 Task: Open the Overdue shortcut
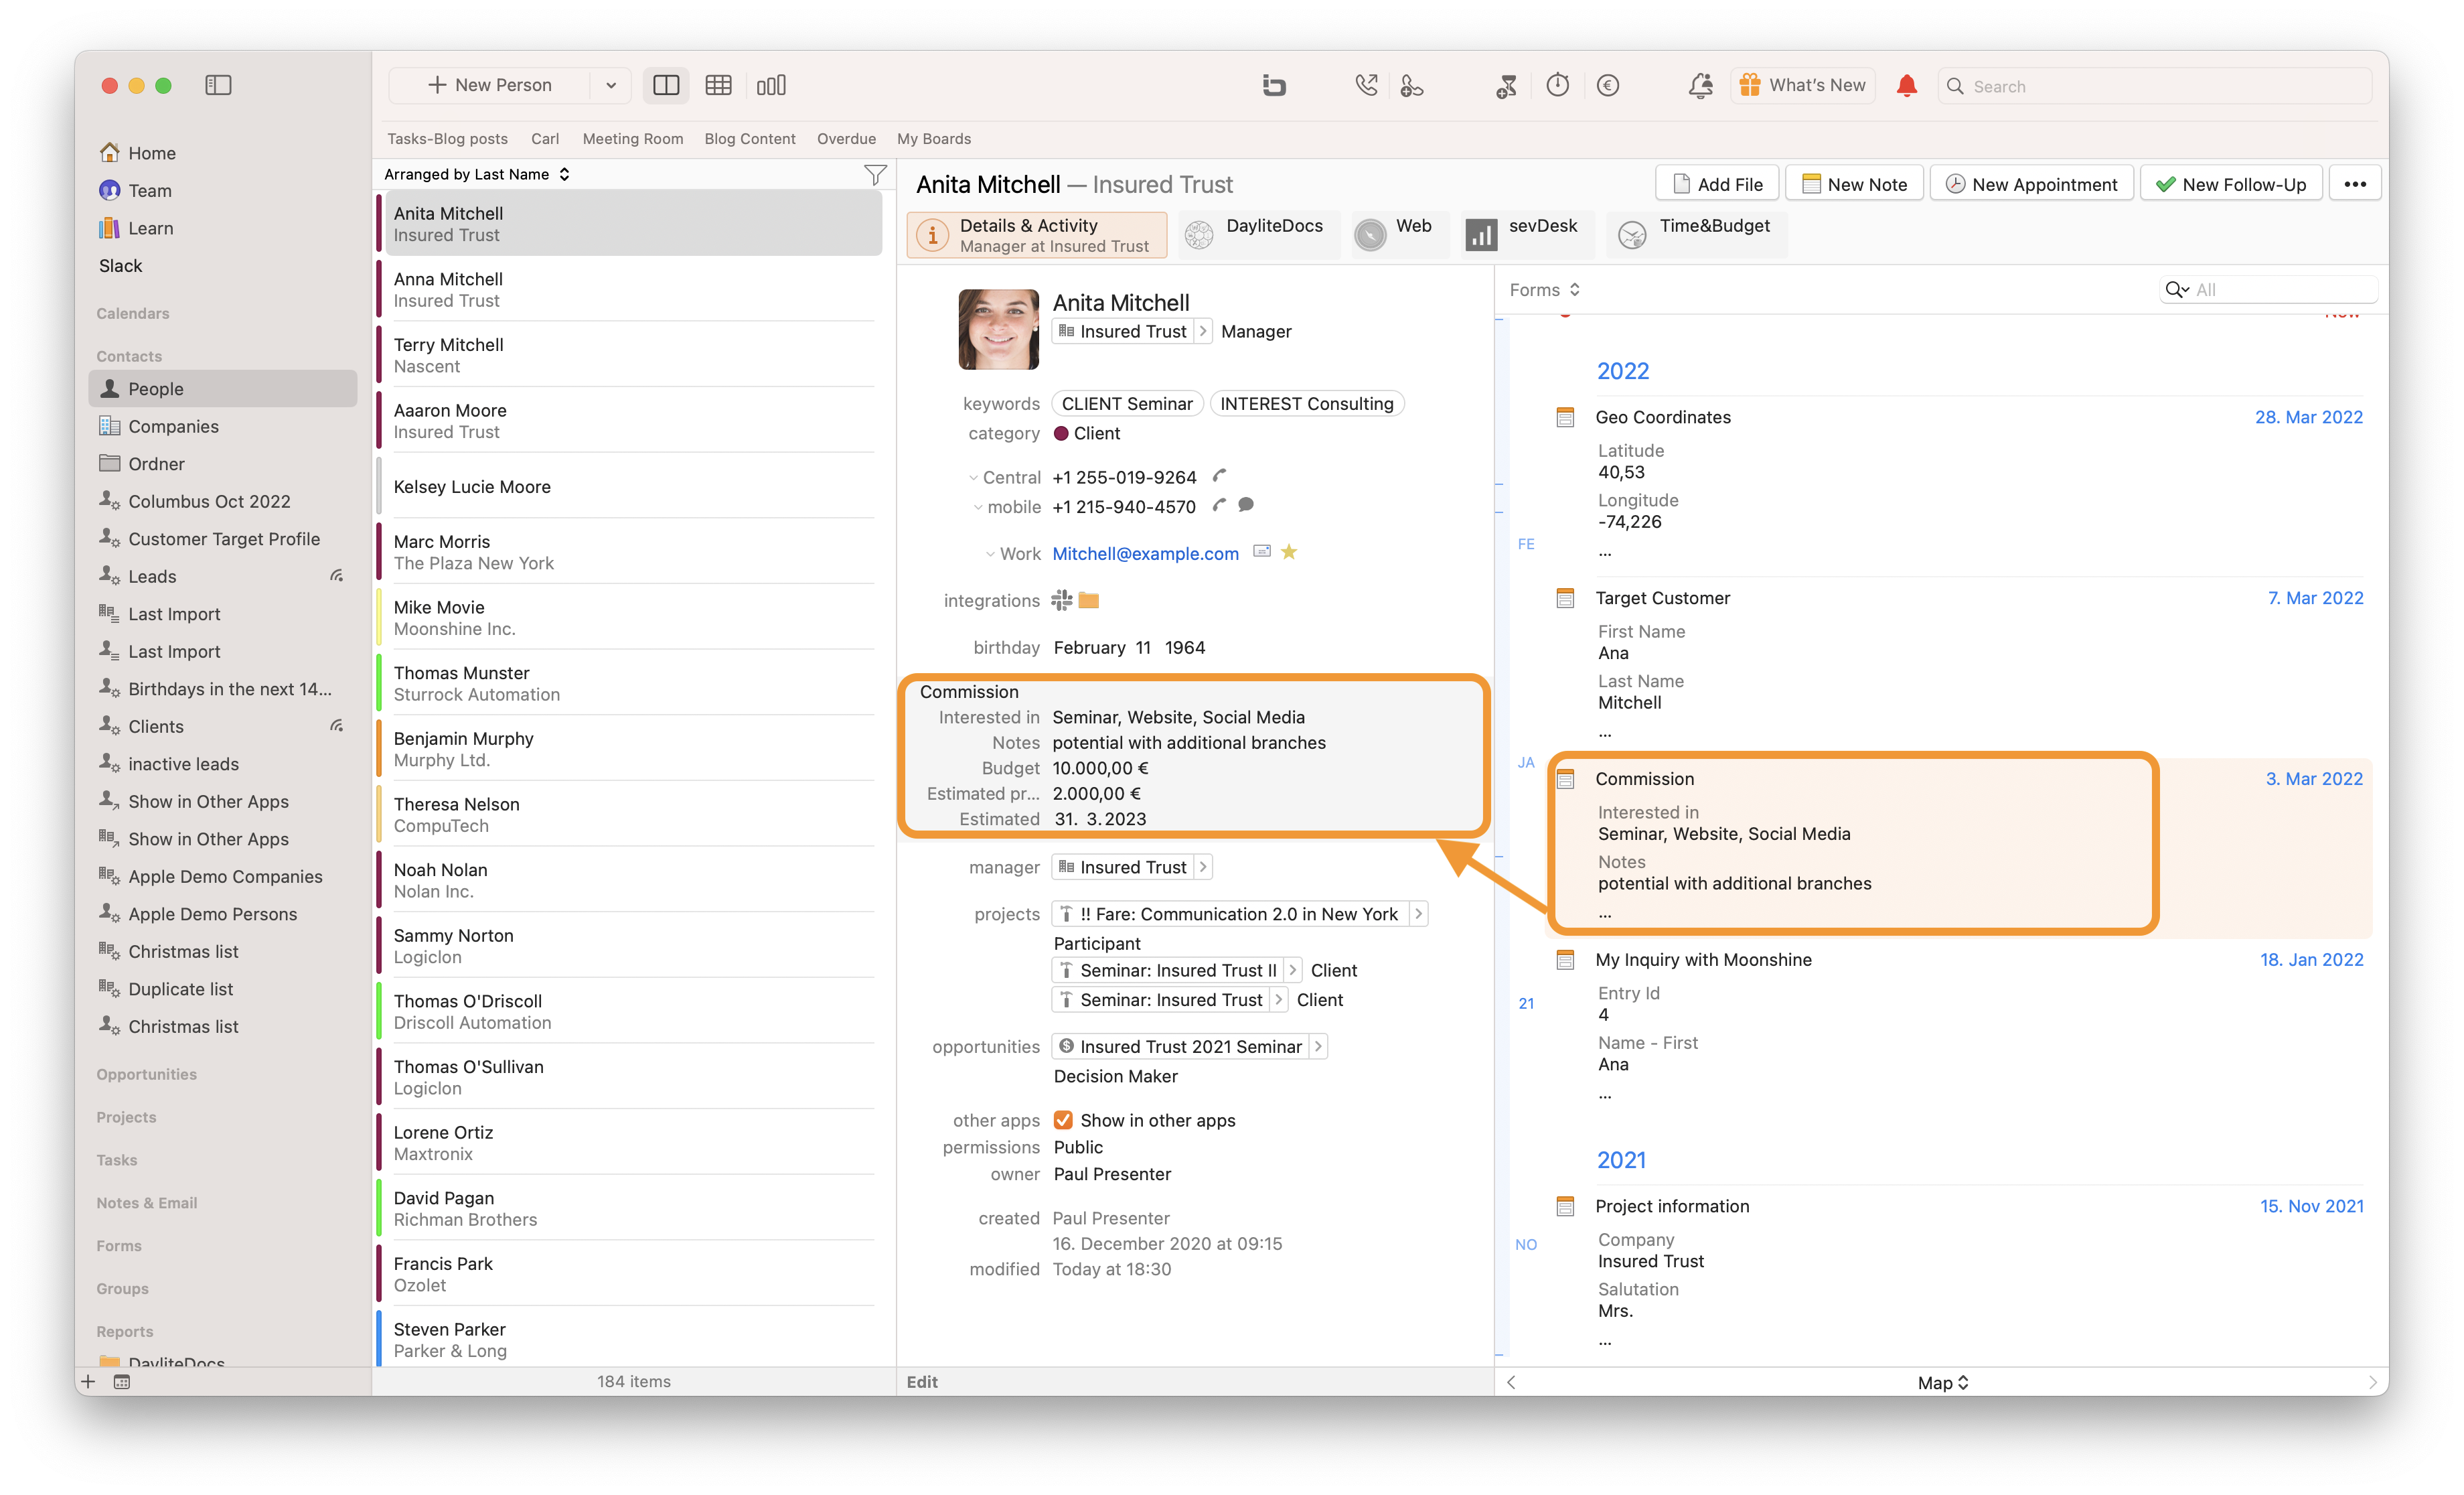tap(846, 138)
